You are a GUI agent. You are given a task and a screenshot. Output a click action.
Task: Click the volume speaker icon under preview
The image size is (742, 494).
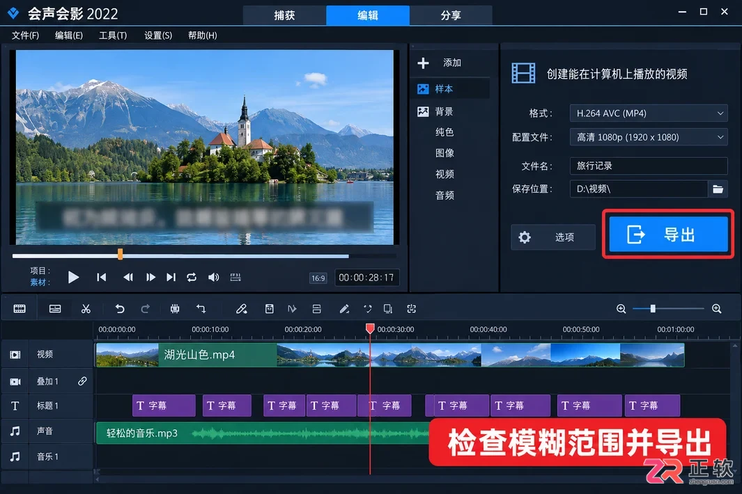[213, 277]
